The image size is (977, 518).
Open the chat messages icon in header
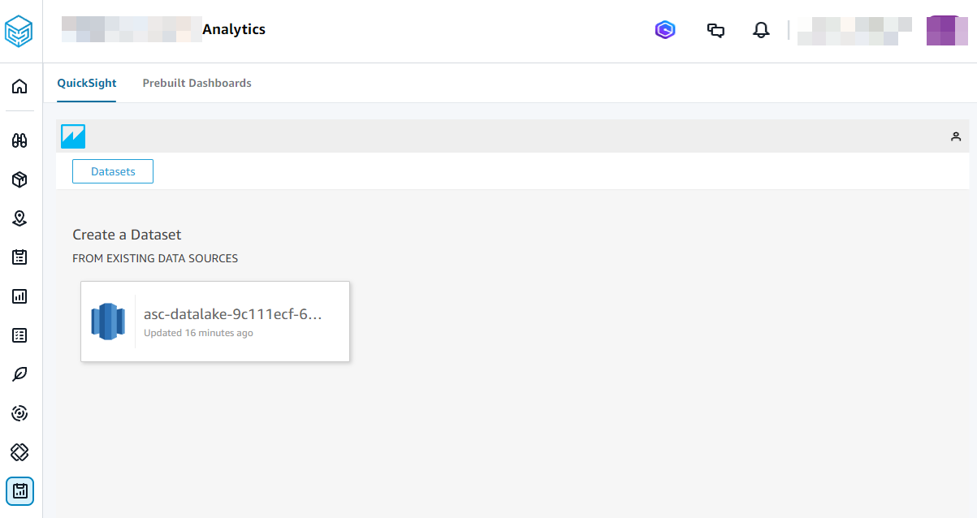(715, 31)
